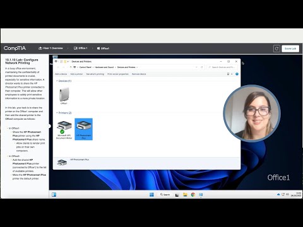Click the forward navigation arrow

[63, 67]
